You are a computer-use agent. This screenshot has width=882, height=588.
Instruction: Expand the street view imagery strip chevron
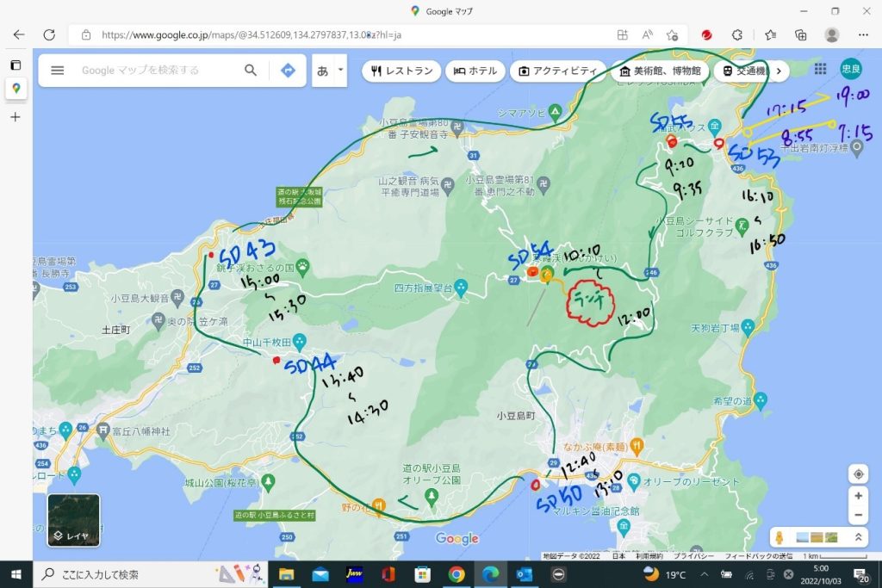click(857, 537)
